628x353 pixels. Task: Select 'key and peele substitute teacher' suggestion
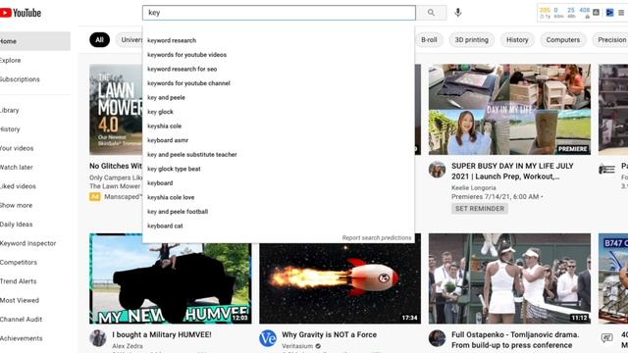coord(279,155)
